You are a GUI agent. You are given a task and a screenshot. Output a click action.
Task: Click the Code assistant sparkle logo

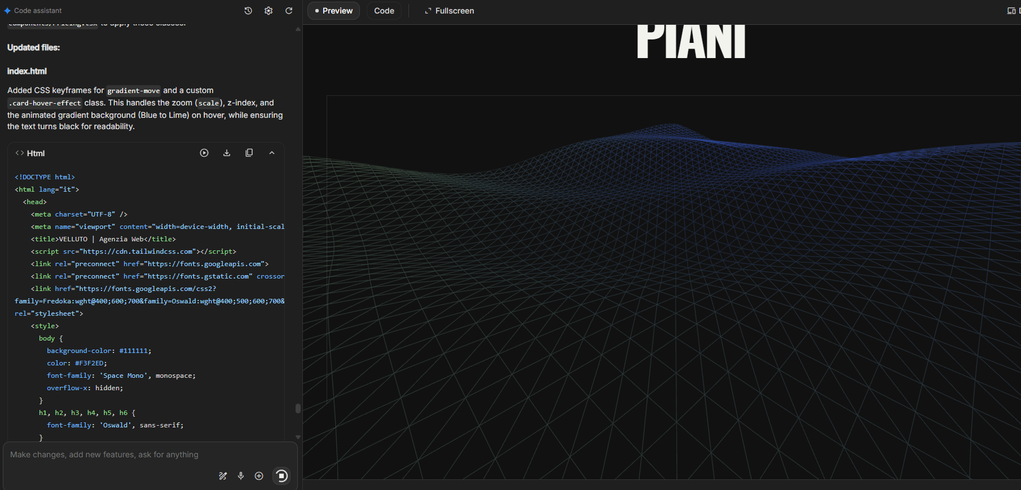7,11
